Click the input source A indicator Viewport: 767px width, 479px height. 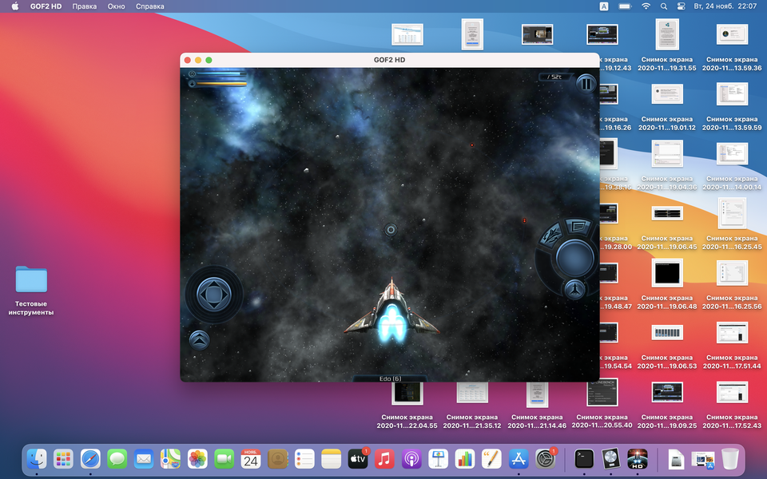pyautogui.click(x=604, y=6)
